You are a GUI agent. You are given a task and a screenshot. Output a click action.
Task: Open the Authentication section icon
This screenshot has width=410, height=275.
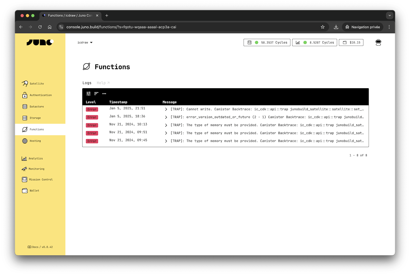pyautogui.click(x=25, y=95)
